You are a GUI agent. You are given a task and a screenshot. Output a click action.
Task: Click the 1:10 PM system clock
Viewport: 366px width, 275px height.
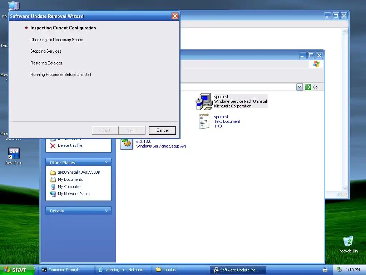pyautogui.click(x=353, y=270)
